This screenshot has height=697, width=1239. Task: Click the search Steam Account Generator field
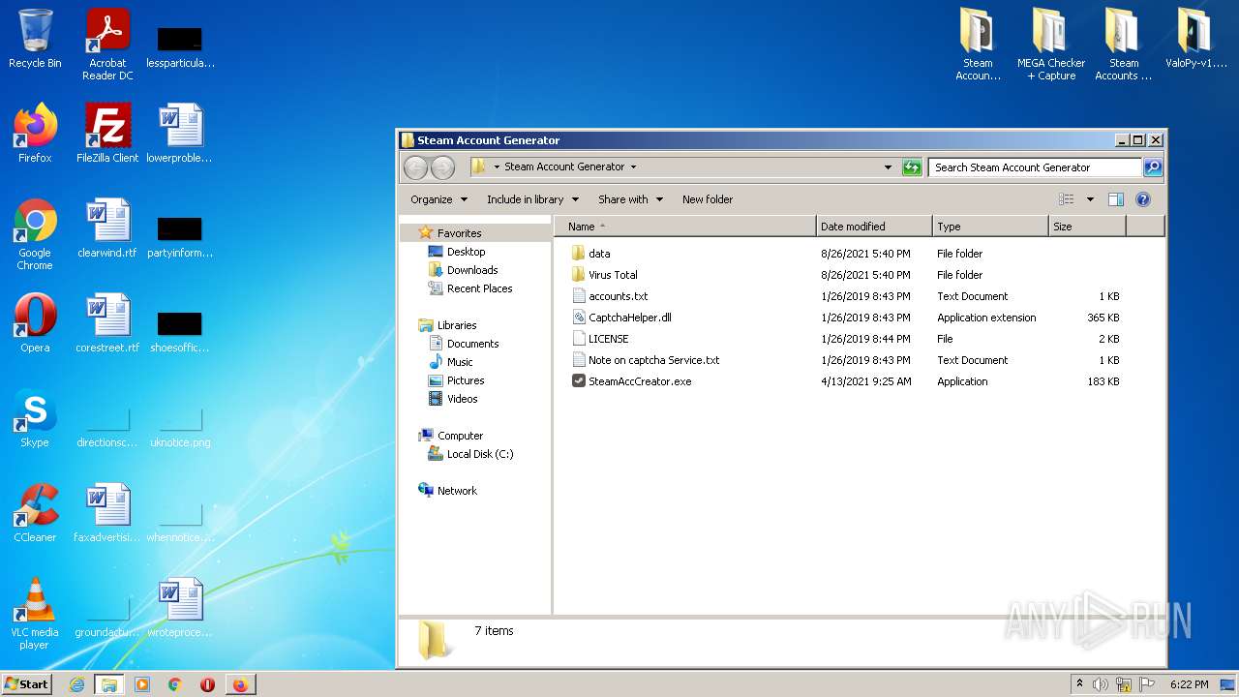(1035, 167)
